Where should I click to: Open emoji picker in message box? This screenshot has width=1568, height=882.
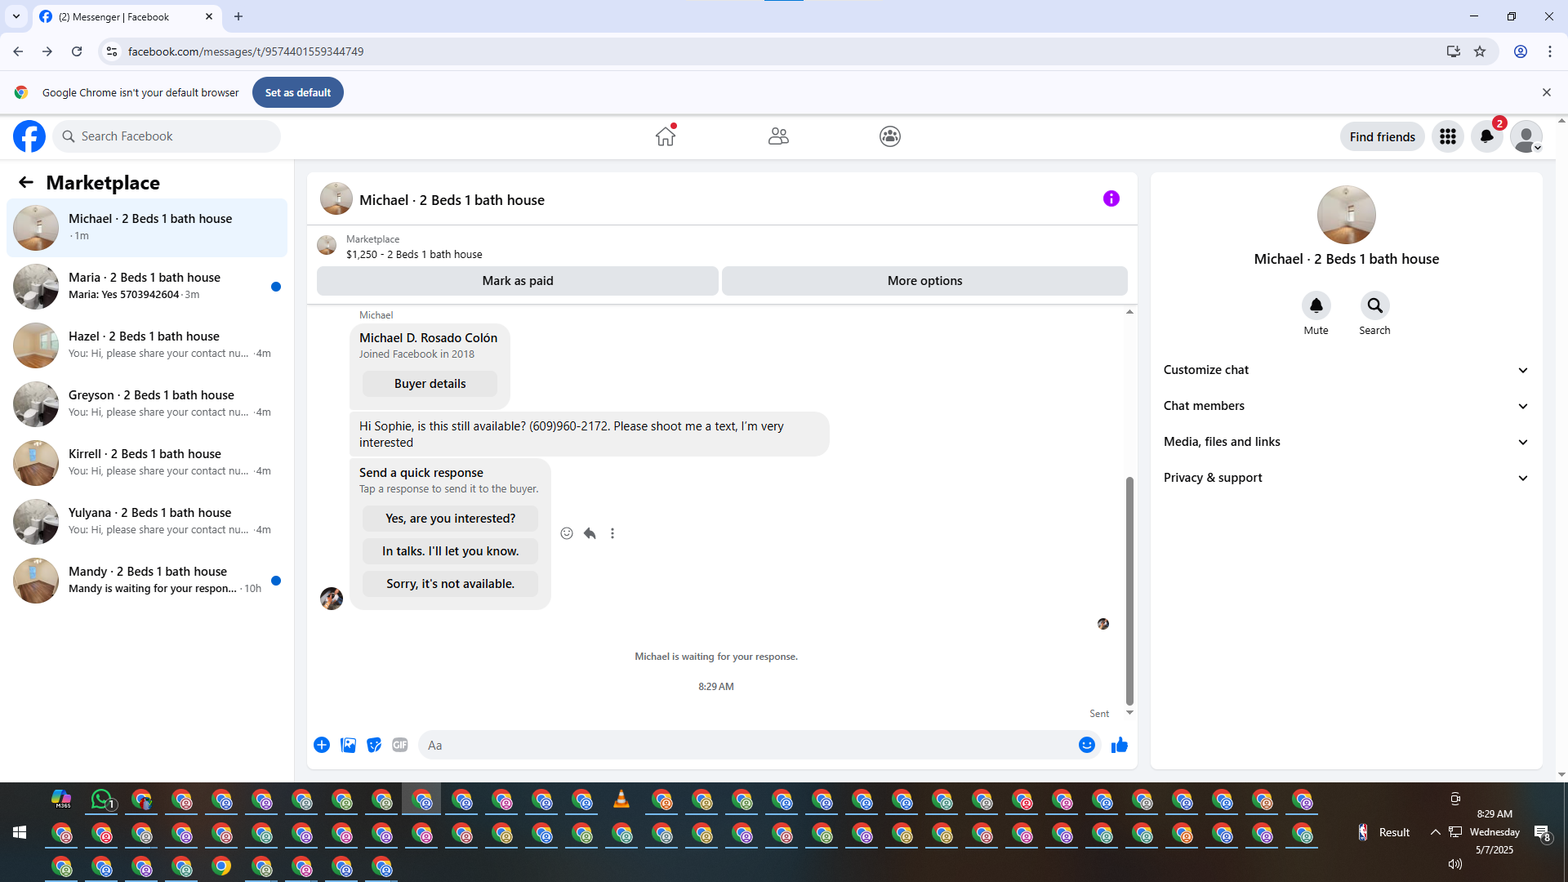(x=1086, y=745)
